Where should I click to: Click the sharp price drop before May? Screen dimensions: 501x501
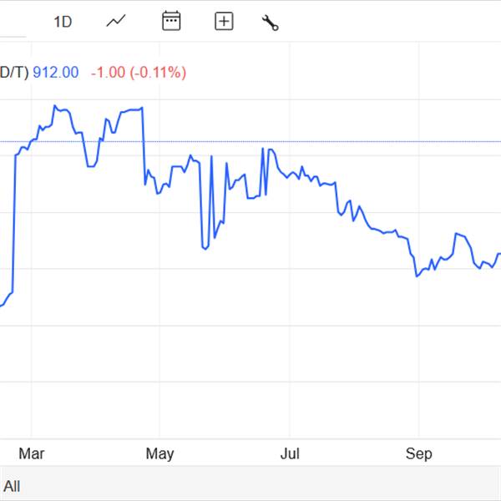pyautogui.click(x=144, y=149)
